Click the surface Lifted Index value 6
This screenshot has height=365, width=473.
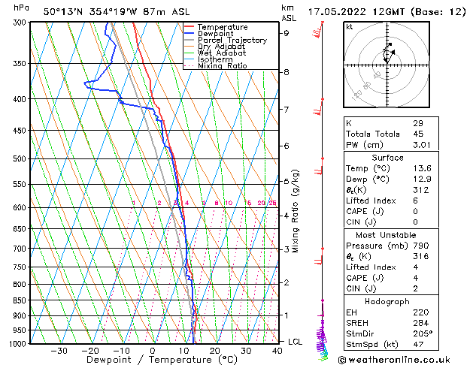point(415,201)
